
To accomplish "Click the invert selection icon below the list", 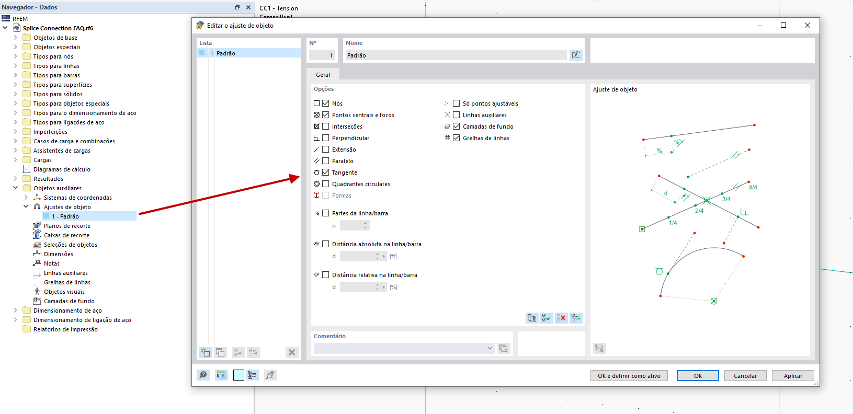I will [x=253, y=352].
